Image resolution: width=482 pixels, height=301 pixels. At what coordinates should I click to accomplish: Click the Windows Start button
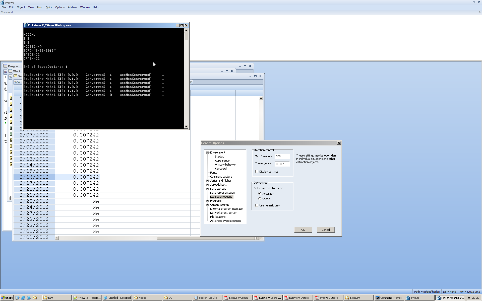7,298
